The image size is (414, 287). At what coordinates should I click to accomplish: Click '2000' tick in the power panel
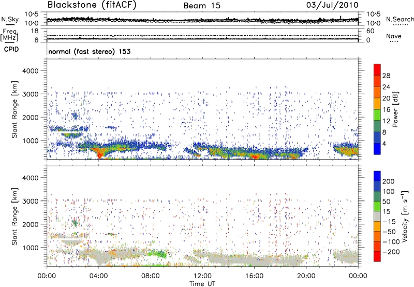pos(31,117)
